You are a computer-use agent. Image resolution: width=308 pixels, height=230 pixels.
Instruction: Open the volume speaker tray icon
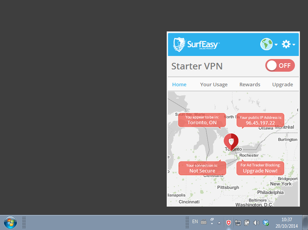pos(256,223)
